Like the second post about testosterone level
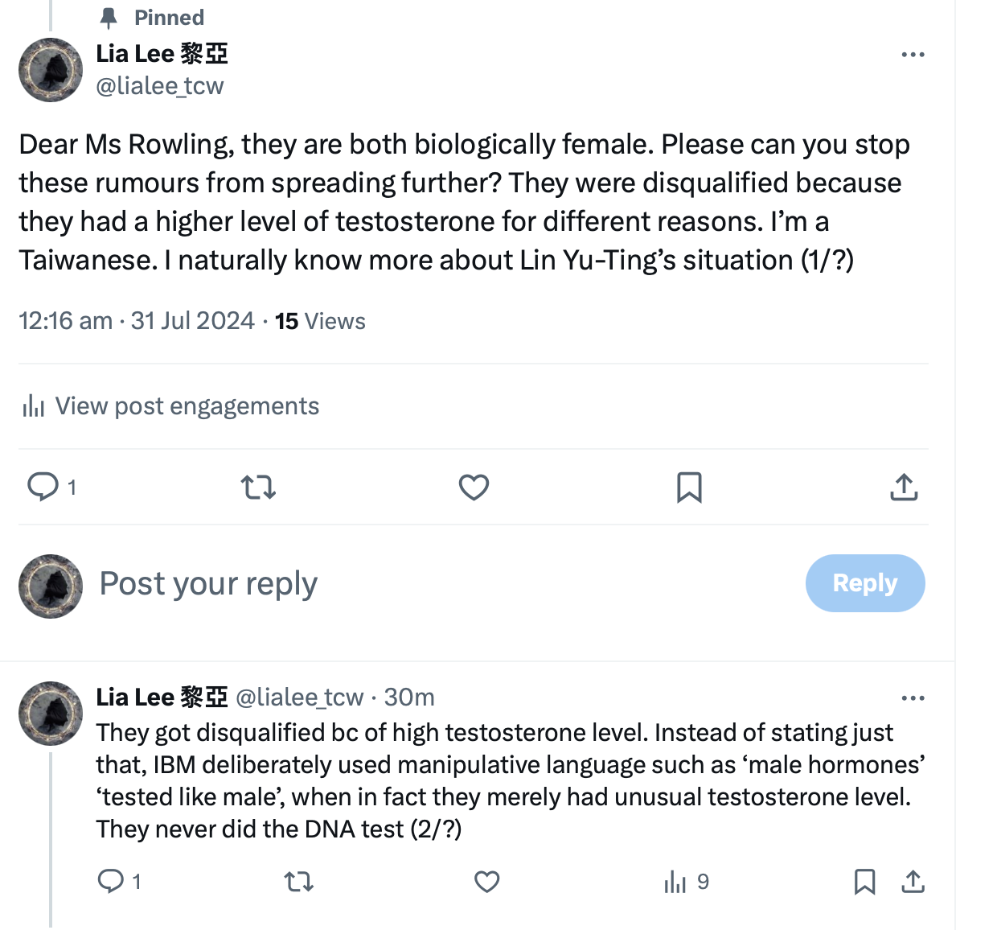Image resolution: width=997 pixels, height=930 pixels. click(486, 883)
